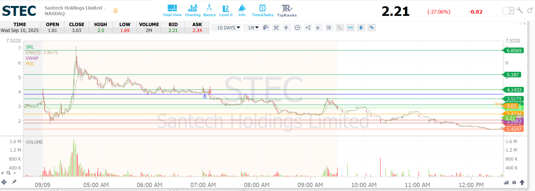Click the CLOSE value 3.03

pyautogui.click(x=76, y=30)
